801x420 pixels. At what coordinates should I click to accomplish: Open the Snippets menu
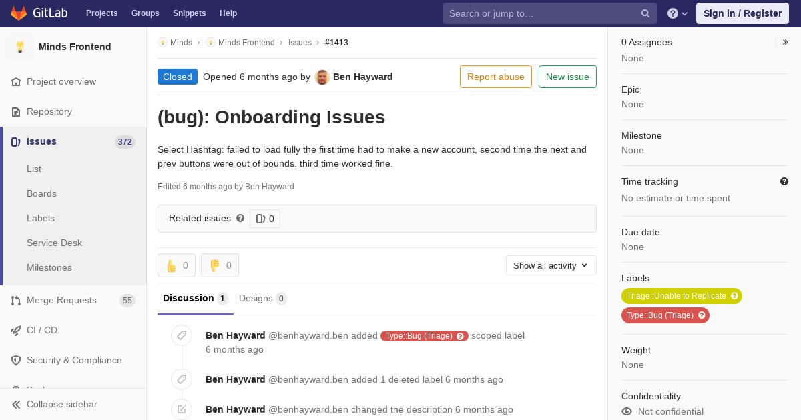click(x=189, y=13)
